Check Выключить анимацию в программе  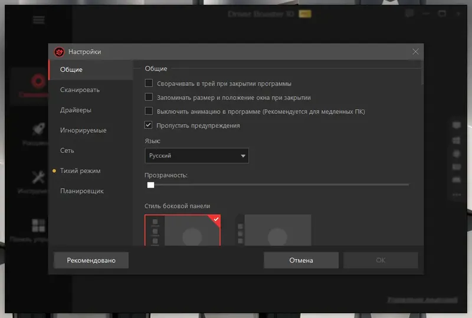[x=149, y=111]
